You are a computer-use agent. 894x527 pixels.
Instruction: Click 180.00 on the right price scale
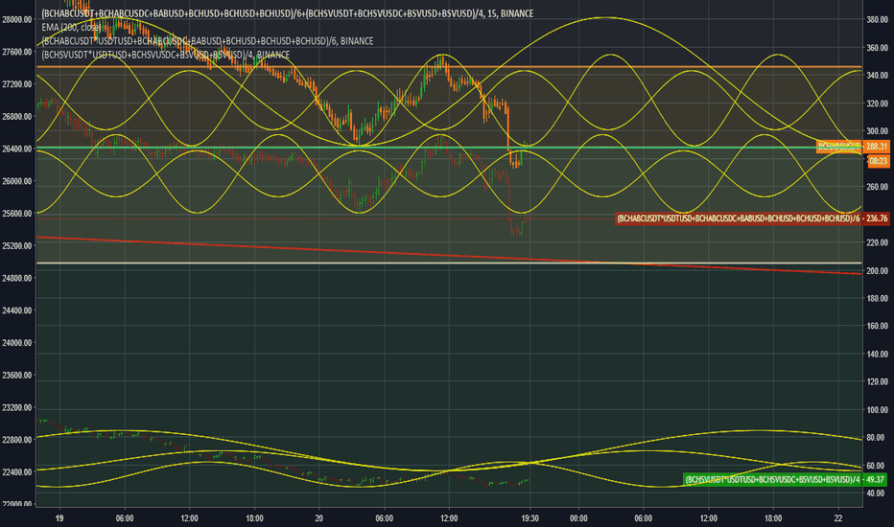pos(877,299)
